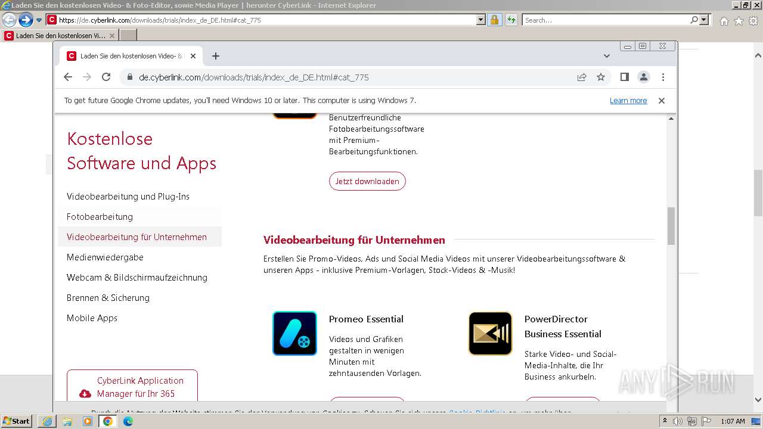Open the Learn more link
This screenshot has width=763, height=429.
coord(628,101)
